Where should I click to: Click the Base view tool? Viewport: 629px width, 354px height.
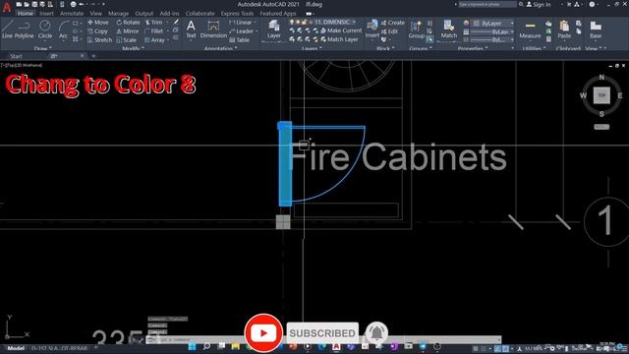click(596, 29)
